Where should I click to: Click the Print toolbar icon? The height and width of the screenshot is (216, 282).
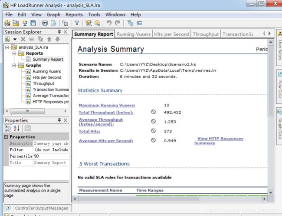pos(45,23)
